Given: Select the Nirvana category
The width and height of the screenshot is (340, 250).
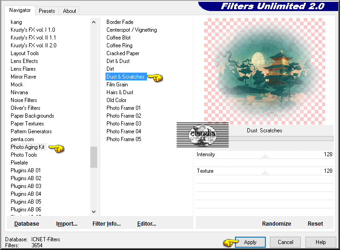Looking at the screenshot, I should tap(19, 92).
